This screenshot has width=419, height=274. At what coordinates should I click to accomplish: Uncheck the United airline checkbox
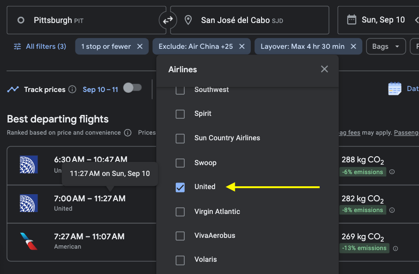pyautogui.click(x=180, y=187)
